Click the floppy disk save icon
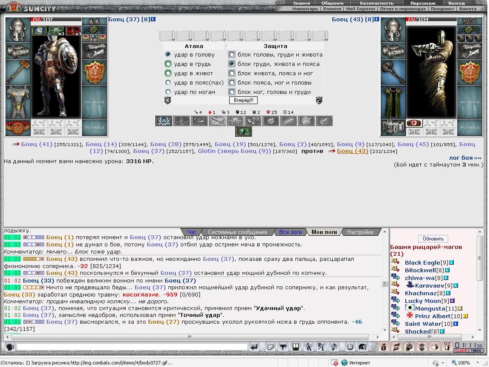 (295, 347)
